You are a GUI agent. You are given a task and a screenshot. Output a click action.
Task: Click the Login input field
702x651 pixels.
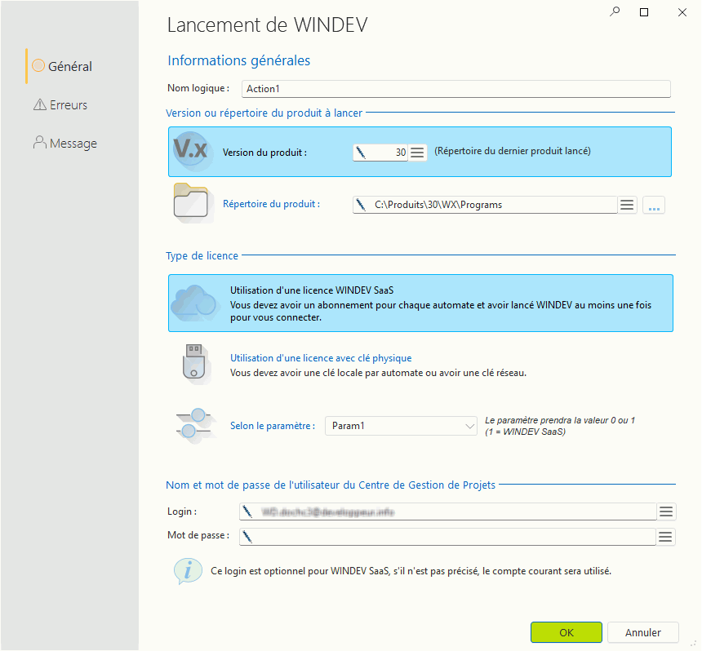tap(447, 511)
